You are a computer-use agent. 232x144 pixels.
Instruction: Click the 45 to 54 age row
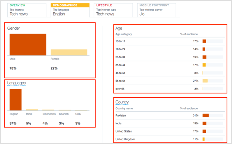pos(170,73)
